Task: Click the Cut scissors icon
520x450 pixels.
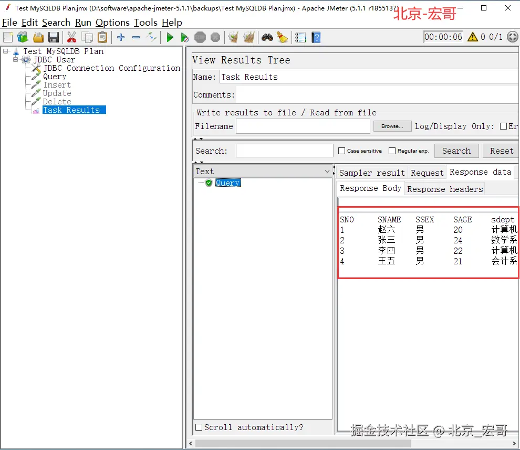Action: click(x=71, y=37)
